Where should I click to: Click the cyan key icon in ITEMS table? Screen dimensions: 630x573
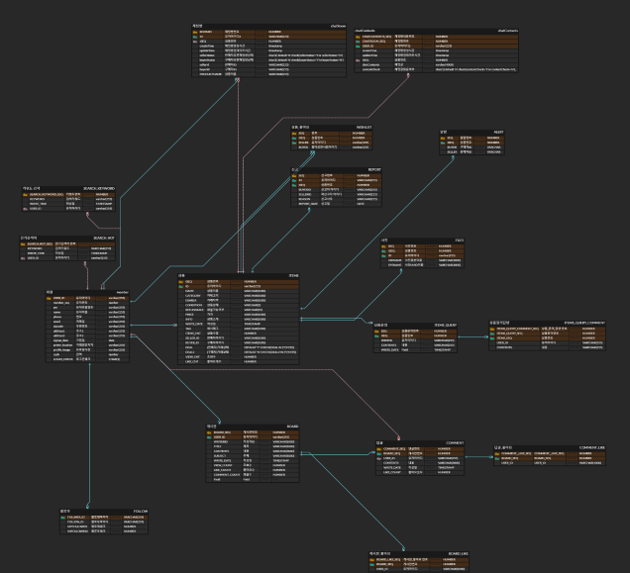pos(181,287)
